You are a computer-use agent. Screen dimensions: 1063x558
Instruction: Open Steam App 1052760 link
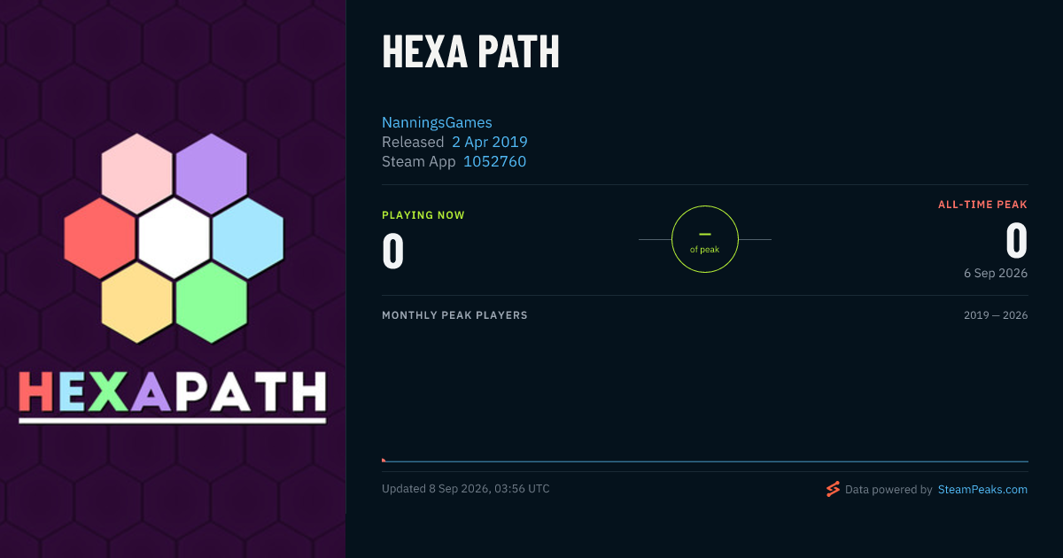494,161
